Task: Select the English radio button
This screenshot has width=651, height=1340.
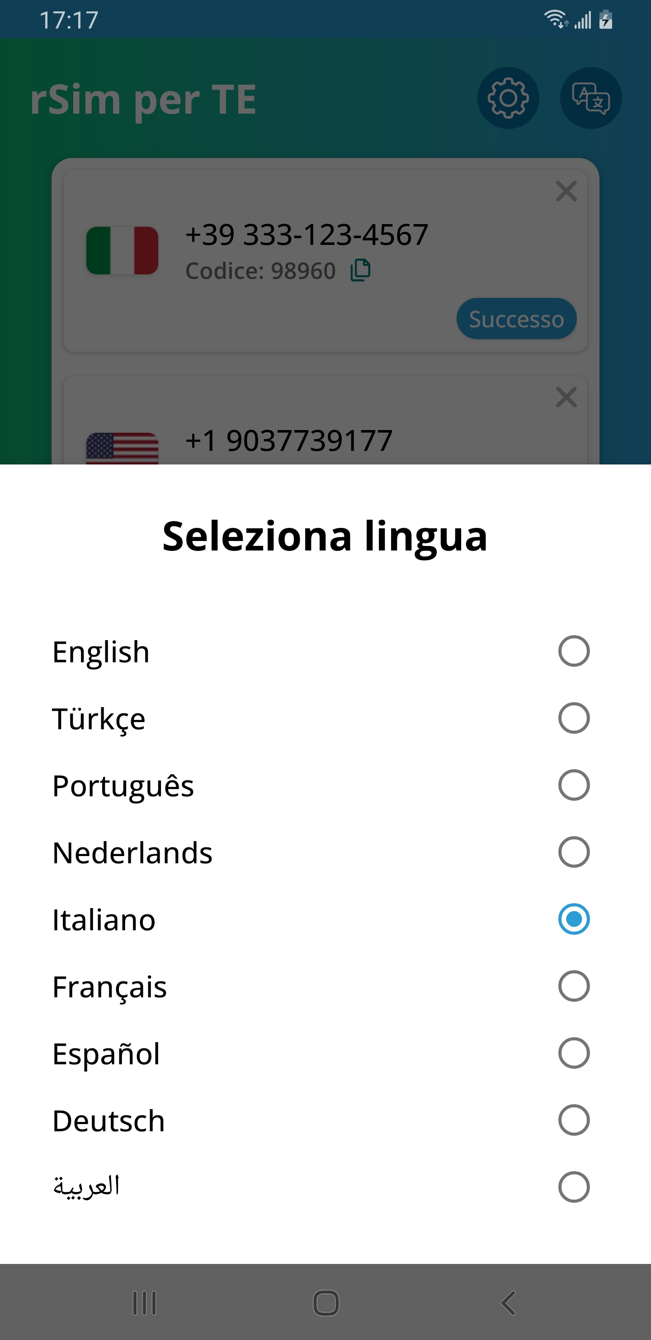Action: pos(574,651)
